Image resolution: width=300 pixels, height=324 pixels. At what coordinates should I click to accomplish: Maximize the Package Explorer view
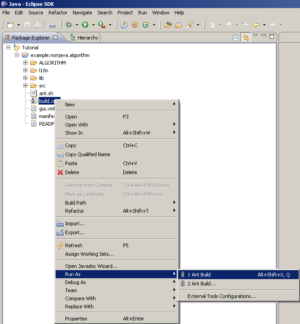pos(272,36)
